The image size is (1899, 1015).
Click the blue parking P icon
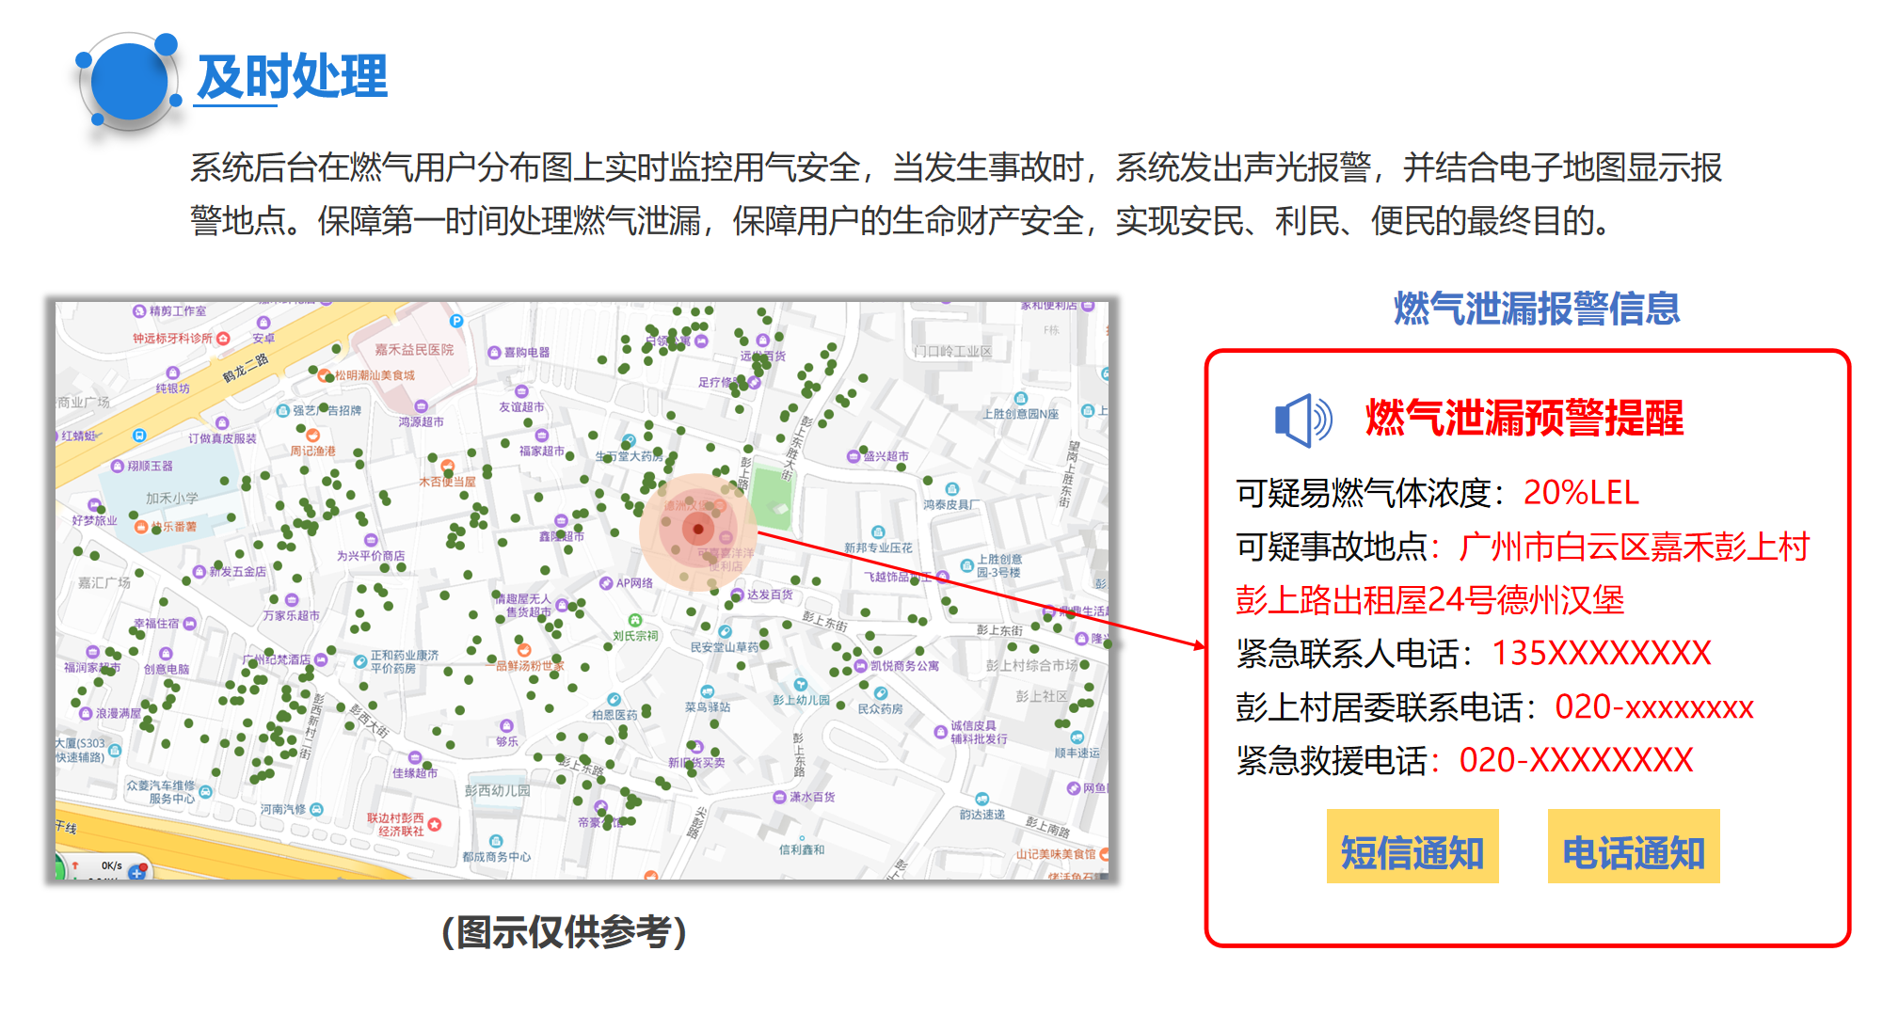(x=456, y=321)
